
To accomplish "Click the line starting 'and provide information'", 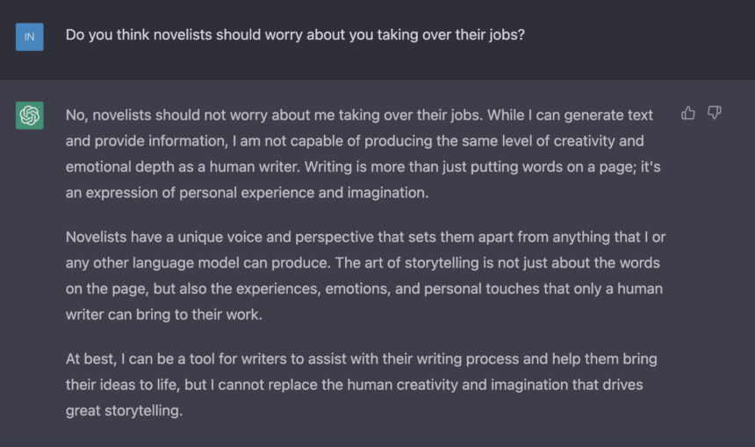I will (355, 141).
